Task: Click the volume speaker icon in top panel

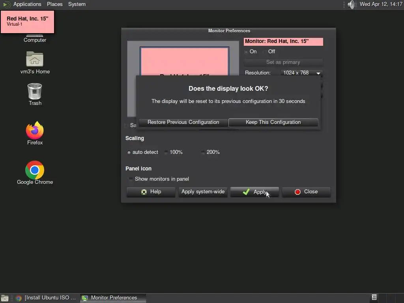Action: [351, 4]
